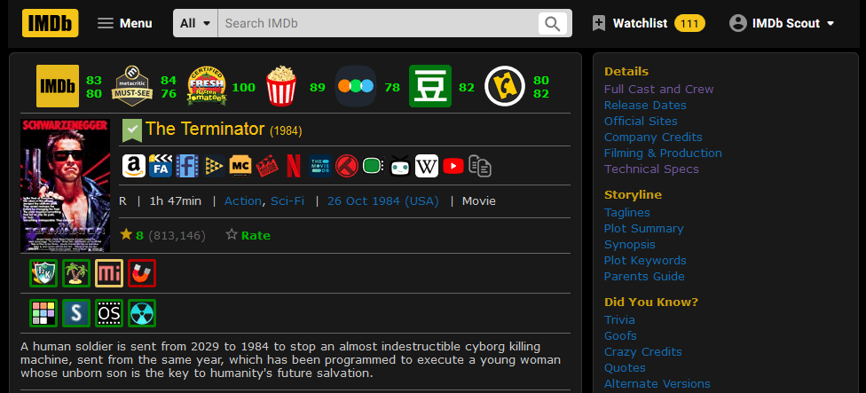Click the red magnet icon
Screen dimensions: 866x393
point(142,272)
